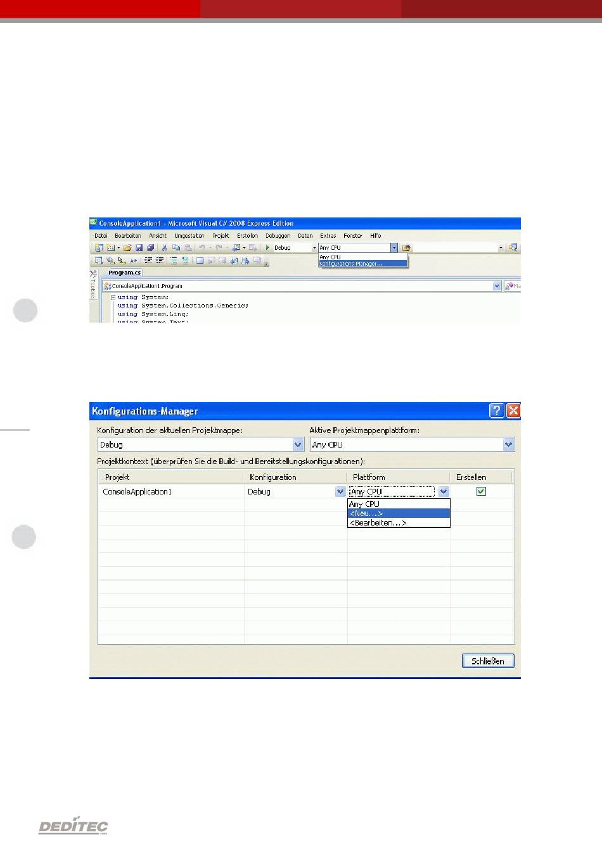Click the Toggle Bookmark icon

pos(200,261)
